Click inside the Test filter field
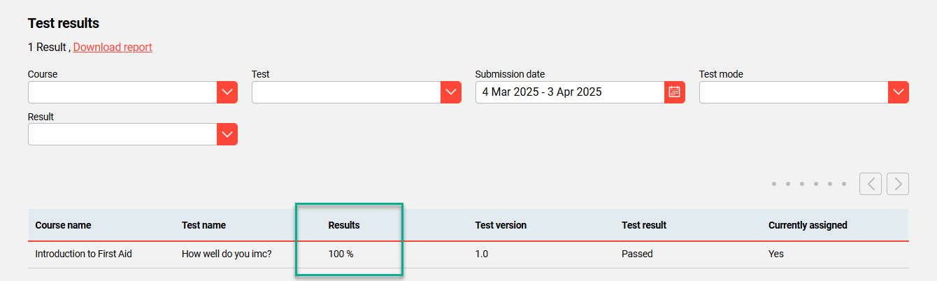This screenshot has height=281, width=937. pyautogui.click(x=346, y=92)
